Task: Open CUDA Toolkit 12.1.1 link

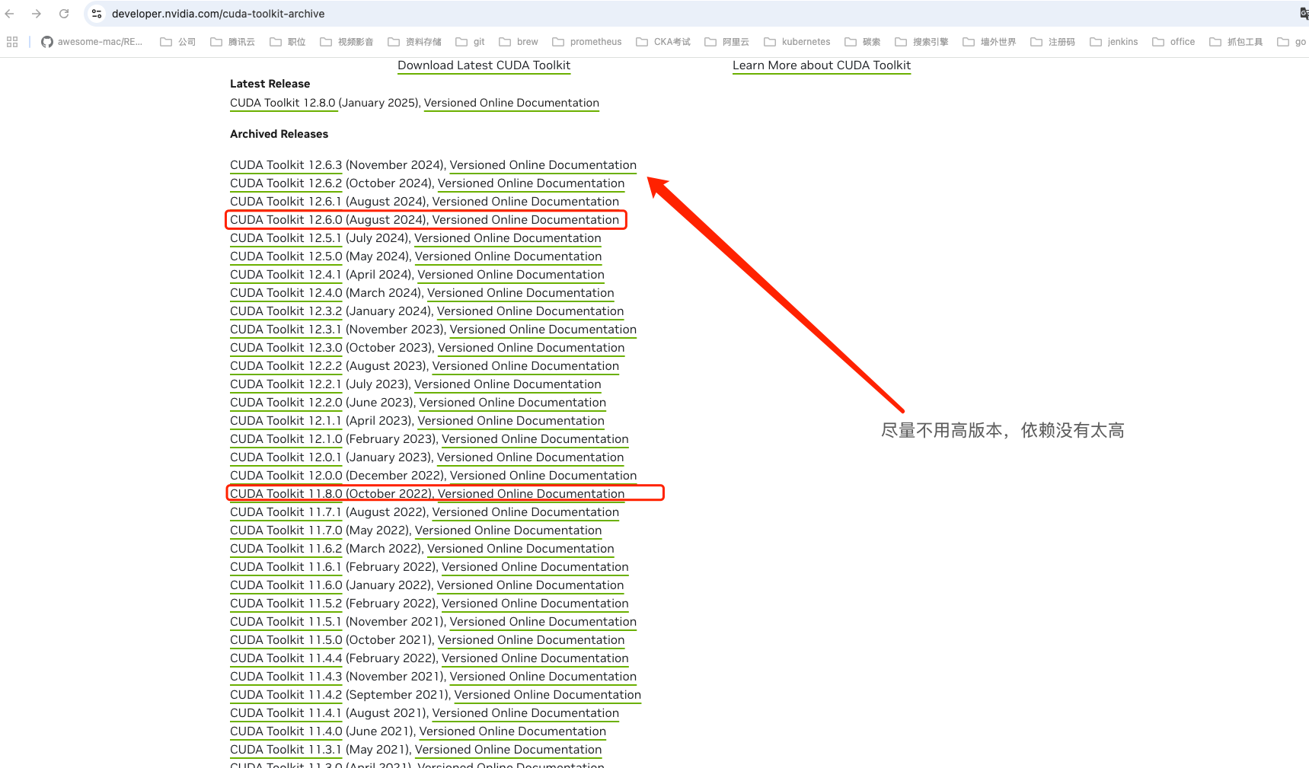Action: (x=286, y=421)
